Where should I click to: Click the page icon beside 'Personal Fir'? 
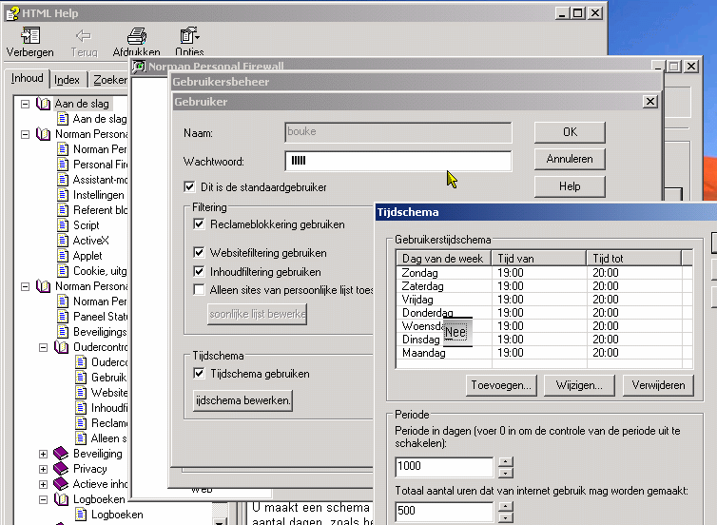tap(63, 165)
